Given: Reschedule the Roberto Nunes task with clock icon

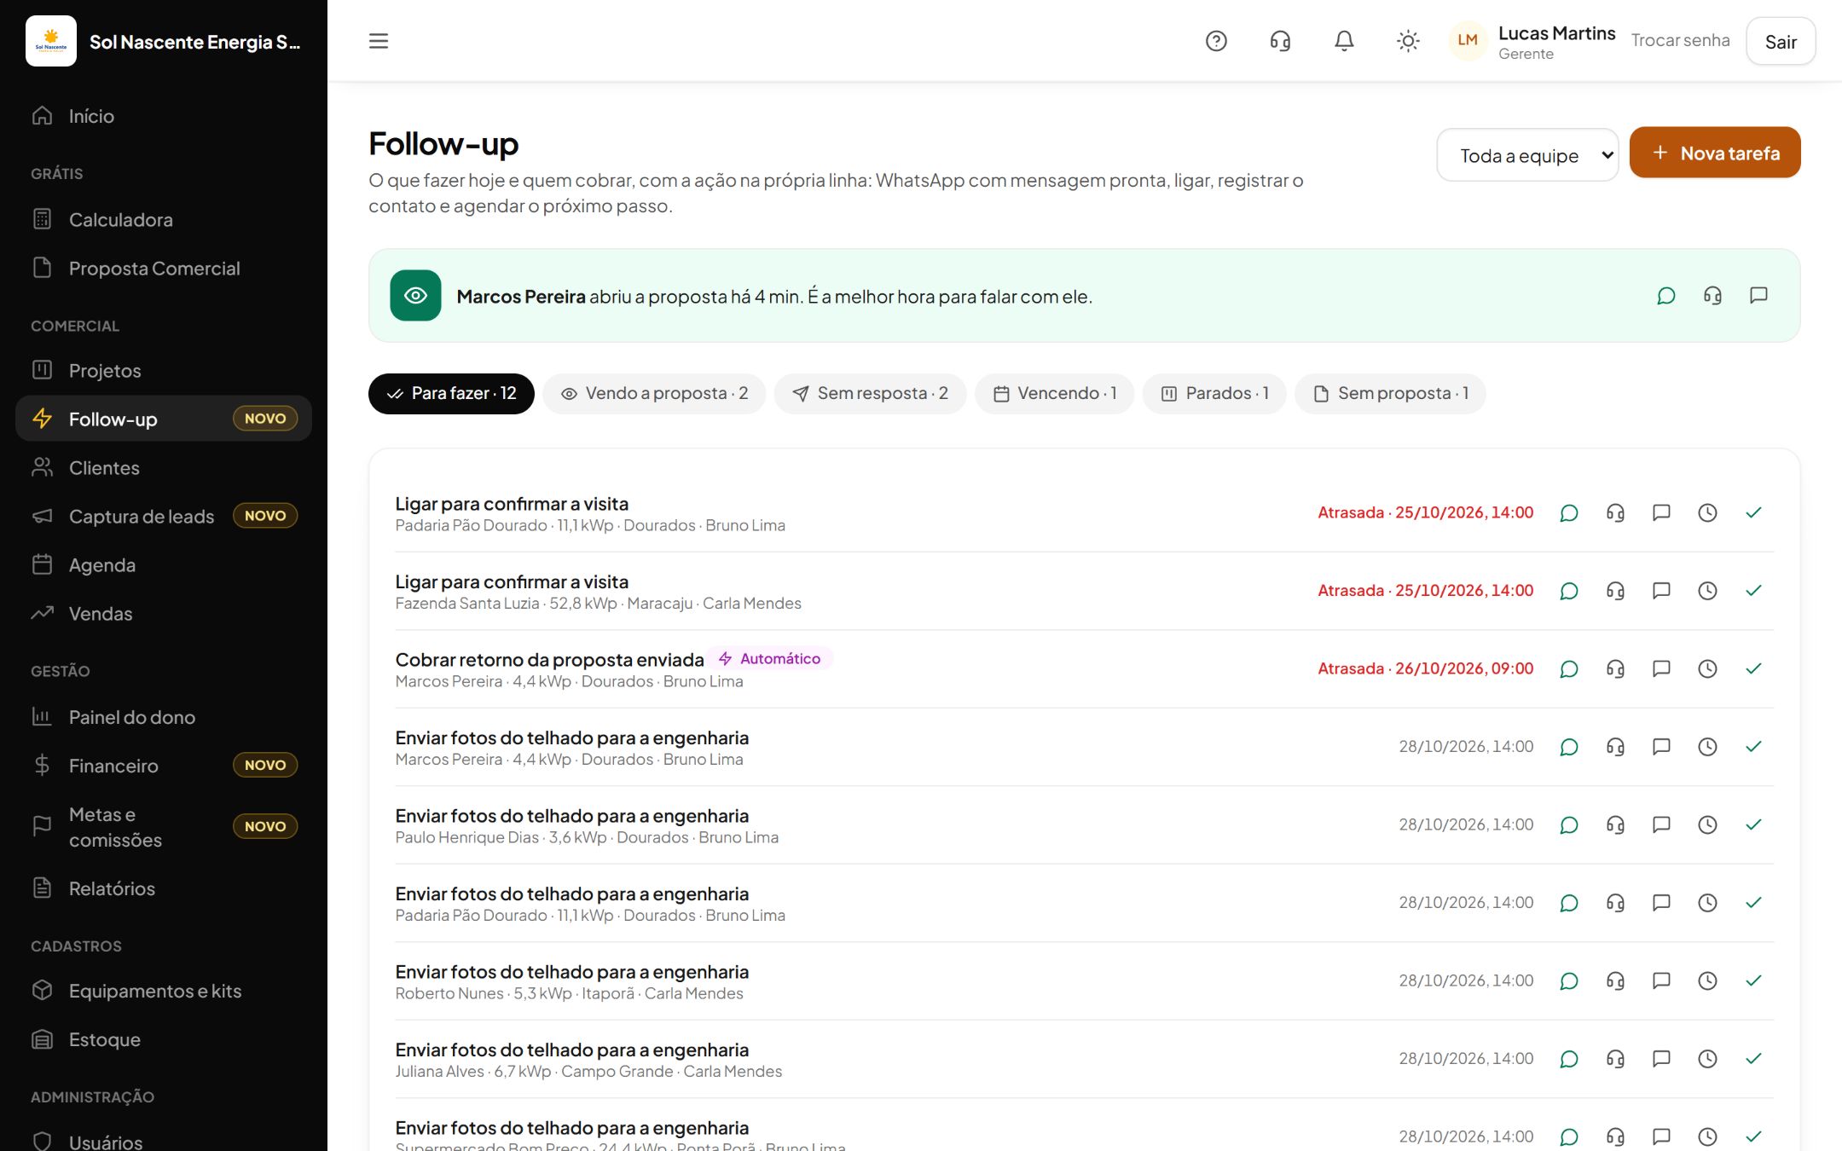Looking at the screenshot, I should 1707,981.
